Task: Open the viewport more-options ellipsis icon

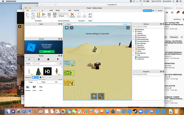Action: coord(128,28)
